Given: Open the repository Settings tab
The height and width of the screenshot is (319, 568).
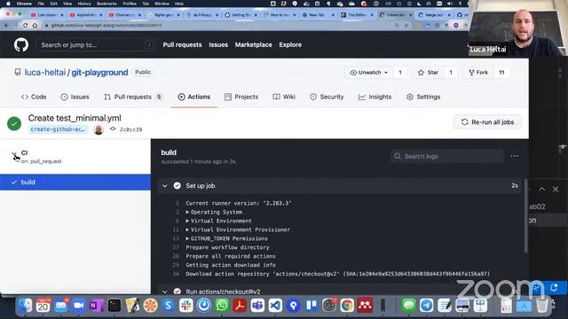Looking at the screenshot, I should [x=423, y=97].
